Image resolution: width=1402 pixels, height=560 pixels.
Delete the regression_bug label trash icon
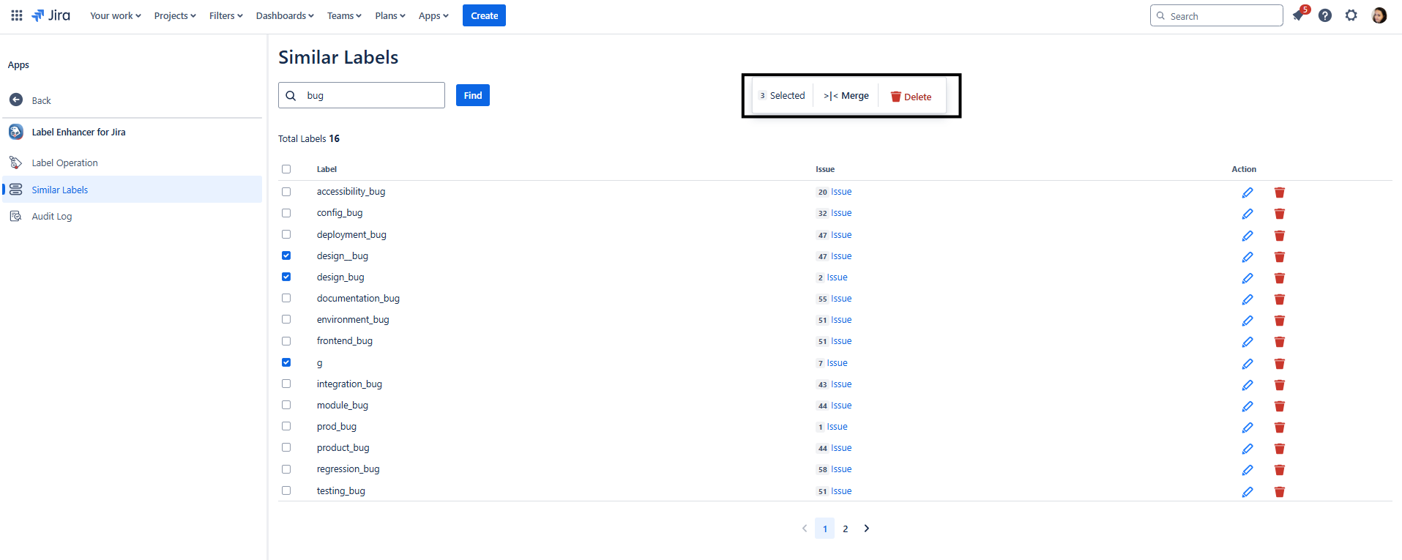point(1280,470)
